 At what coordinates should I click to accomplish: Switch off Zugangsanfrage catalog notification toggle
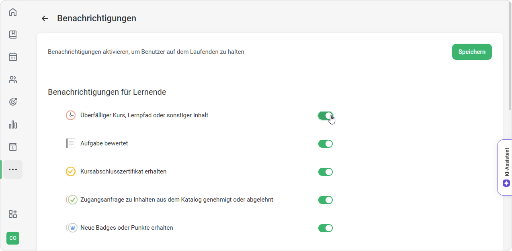pos(326,200)
